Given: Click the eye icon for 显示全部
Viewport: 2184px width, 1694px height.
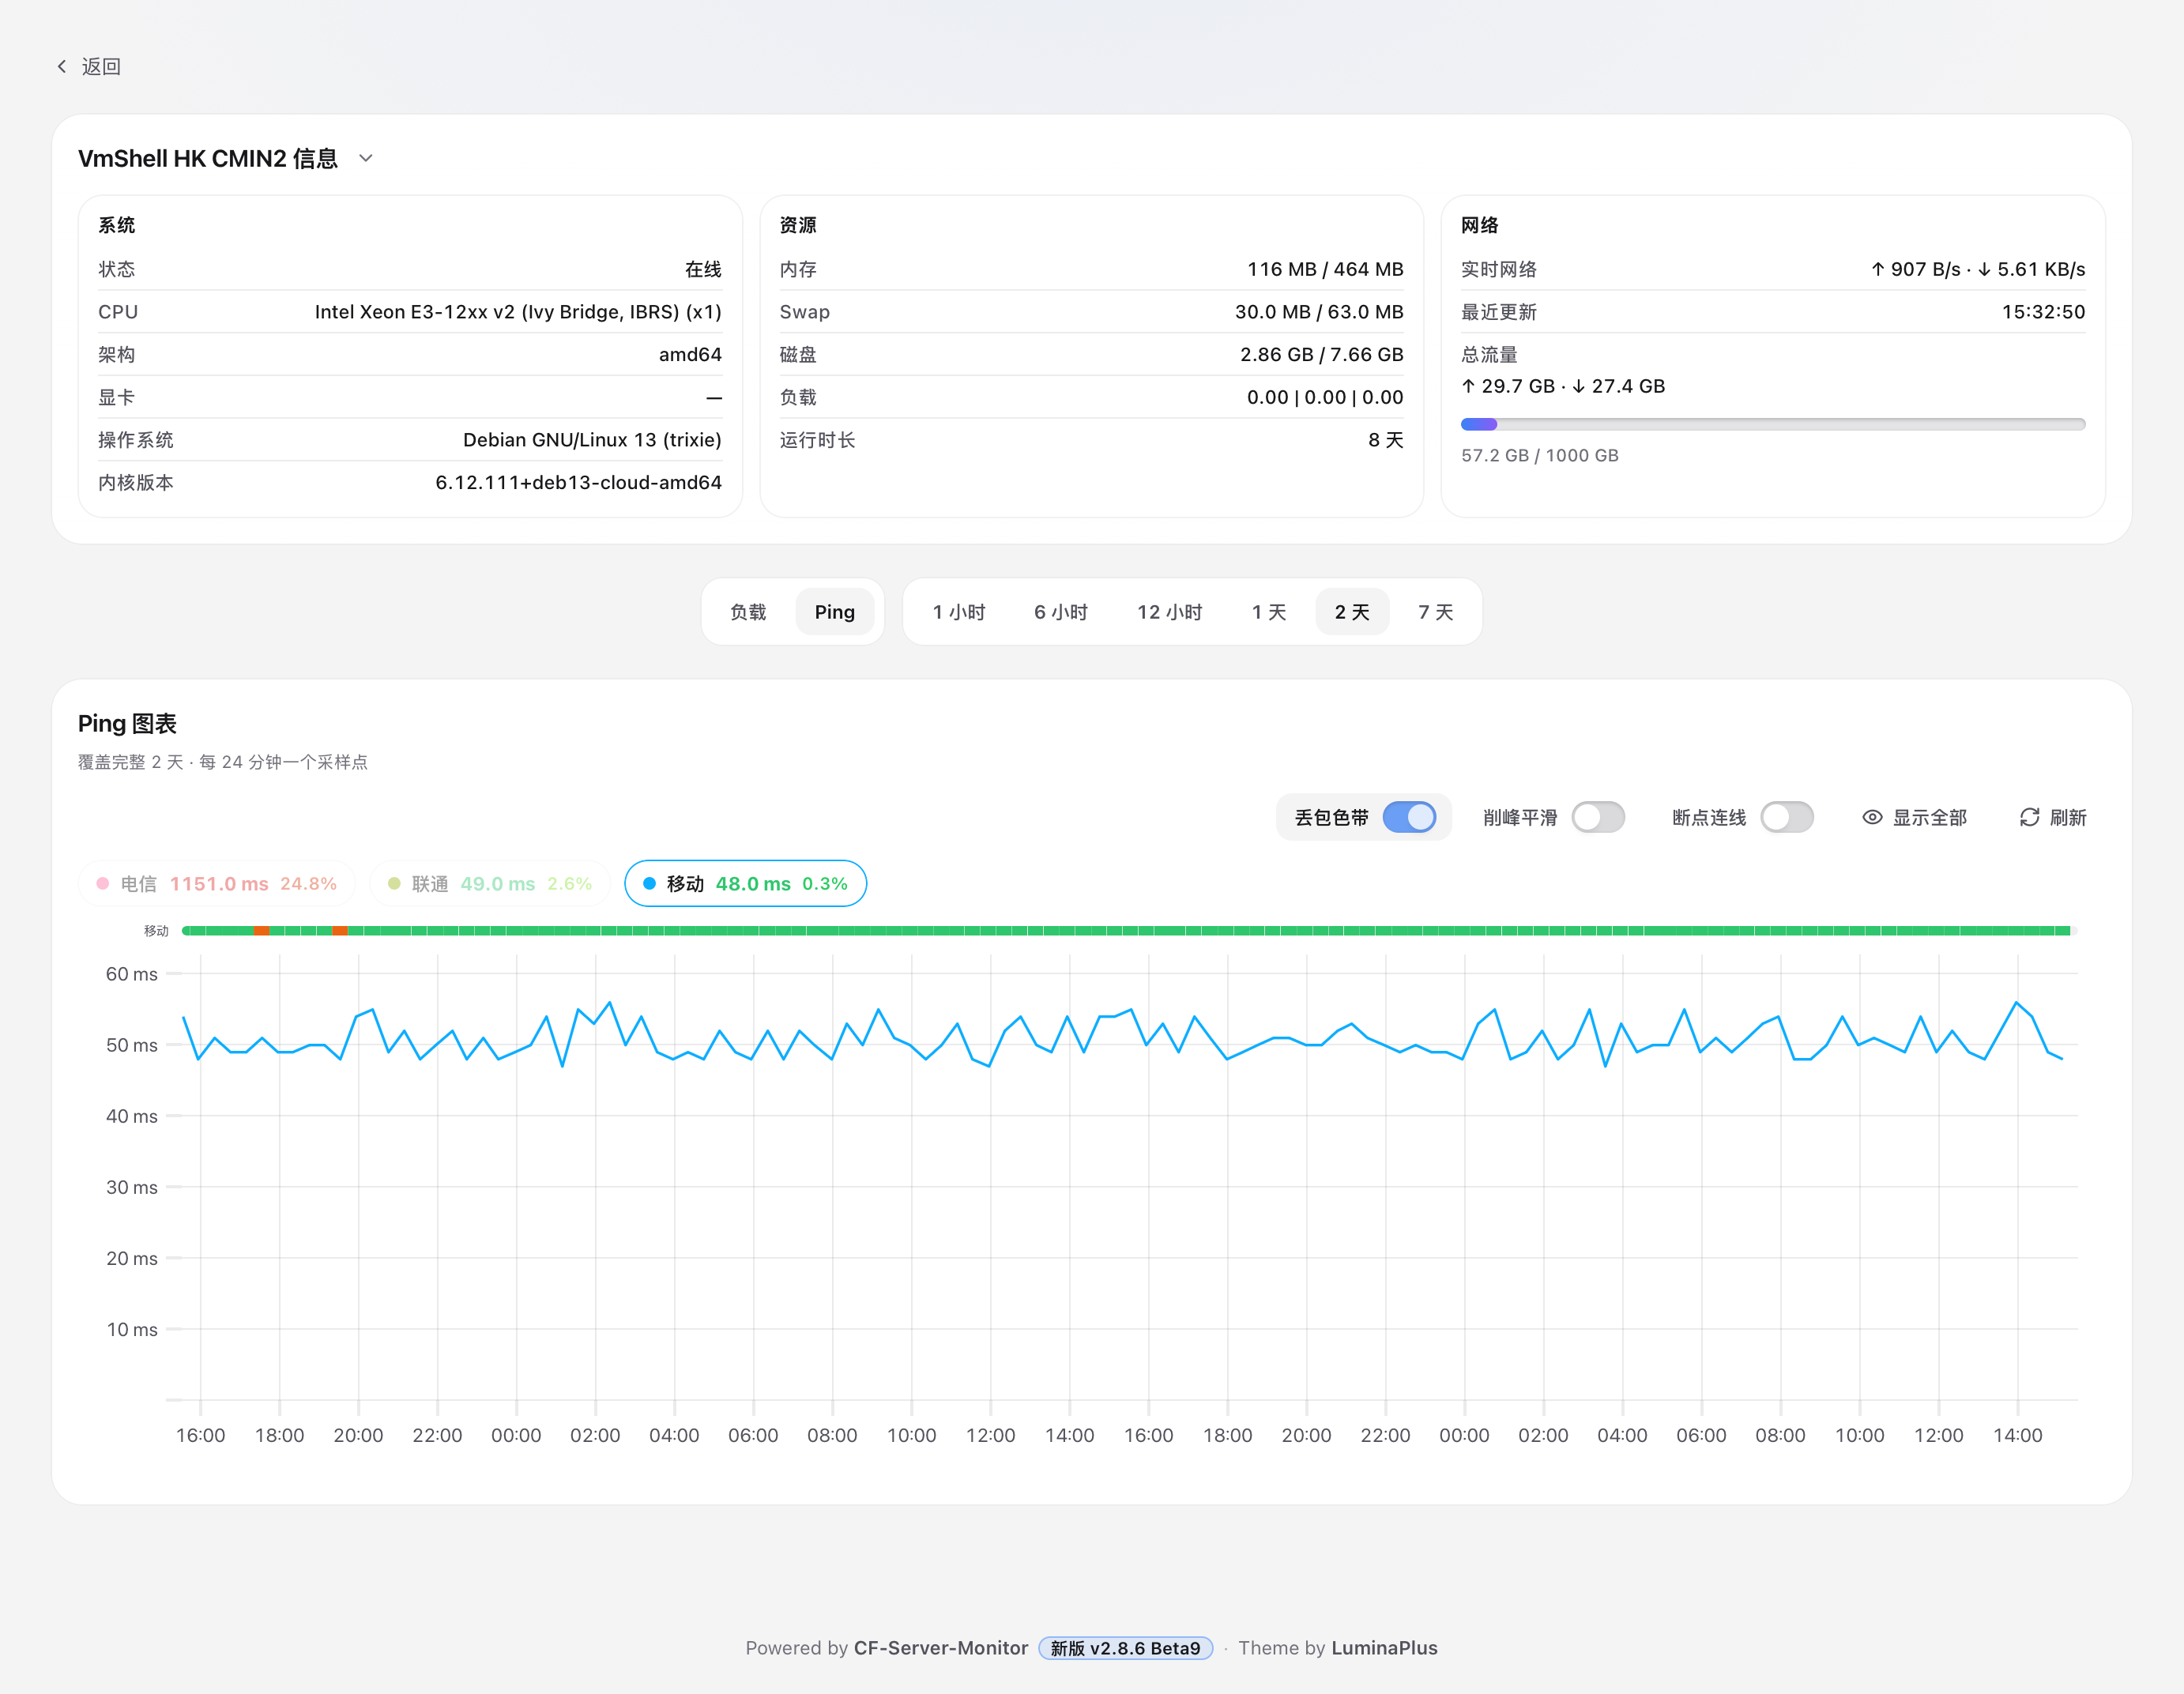Looking at the screenshot, I should 1872,817.
